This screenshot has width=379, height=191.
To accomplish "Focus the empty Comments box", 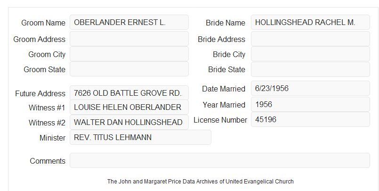I will [x=220, y=160].
